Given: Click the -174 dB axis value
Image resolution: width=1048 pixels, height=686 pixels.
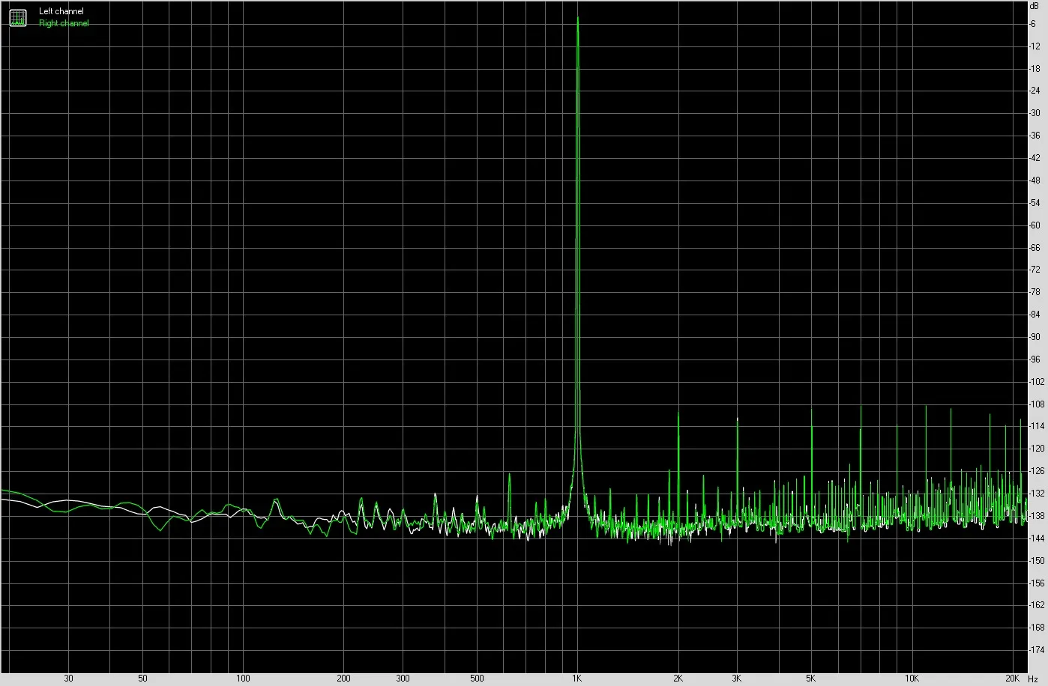Looking at the screenshot, I should [1036, 650].
